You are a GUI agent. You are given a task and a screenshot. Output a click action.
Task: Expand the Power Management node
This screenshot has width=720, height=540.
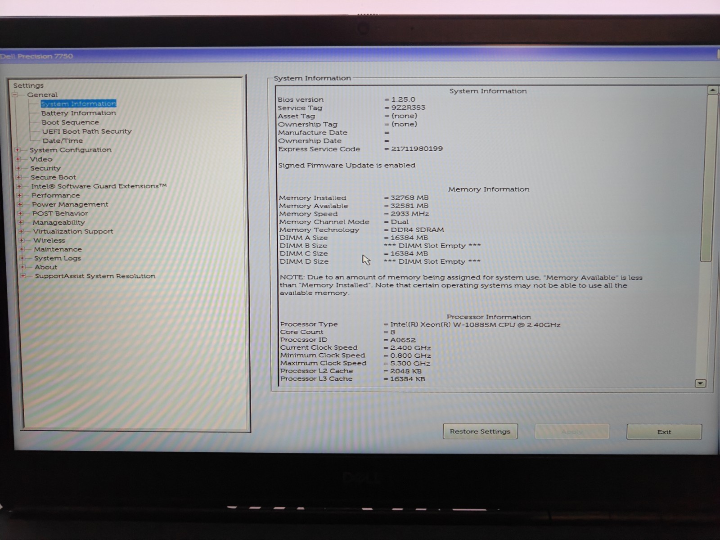point(20,204)
